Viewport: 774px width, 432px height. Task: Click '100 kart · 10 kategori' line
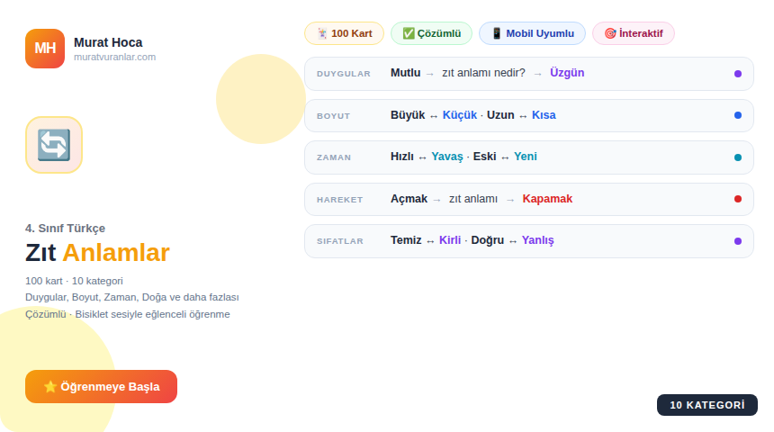tap(74, 281)
